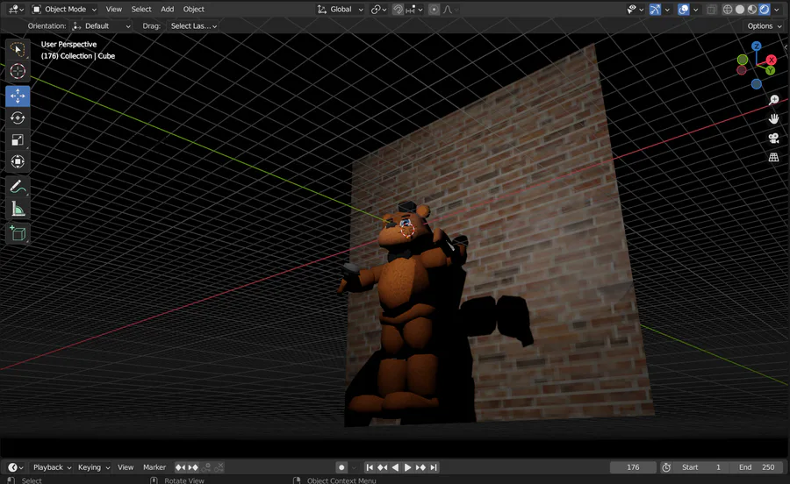The image size is (790, 484).
Task: Open the Keying popover
Action: pos(93,467)
